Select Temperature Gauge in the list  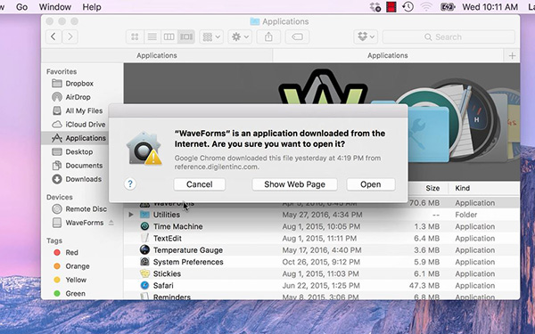pos(322,250)
